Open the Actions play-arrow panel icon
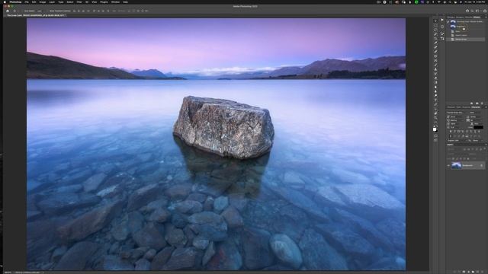 coord(442,20)
